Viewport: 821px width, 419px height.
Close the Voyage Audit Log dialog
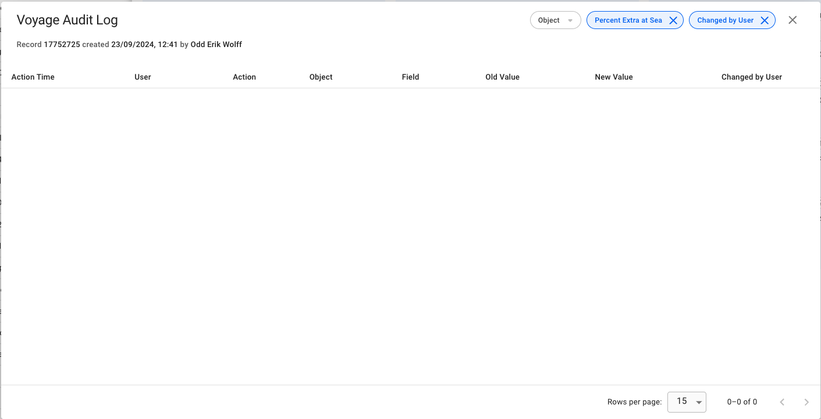coord(792,20)
